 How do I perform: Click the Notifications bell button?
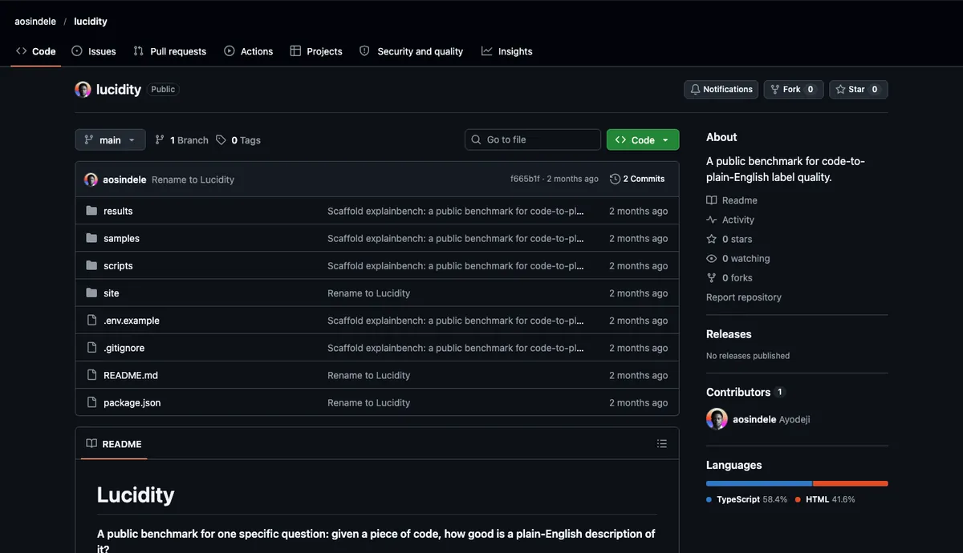coord(721,90)
